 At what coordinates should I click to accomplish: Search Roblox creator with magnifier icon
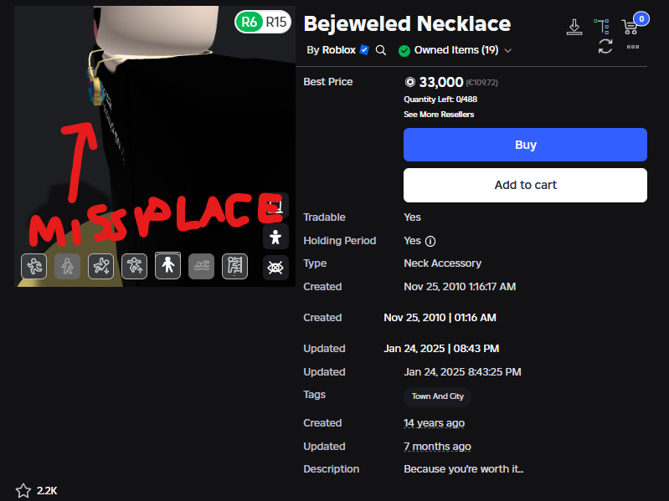click(381, 50)
